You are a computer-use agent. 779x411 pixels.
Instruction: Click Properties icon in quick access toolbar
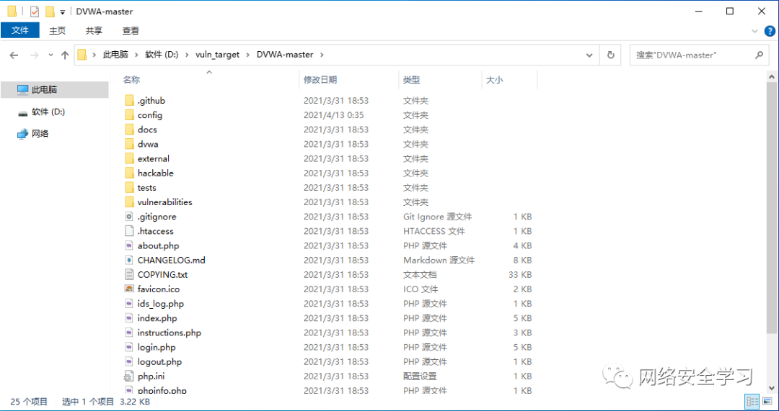35,12
